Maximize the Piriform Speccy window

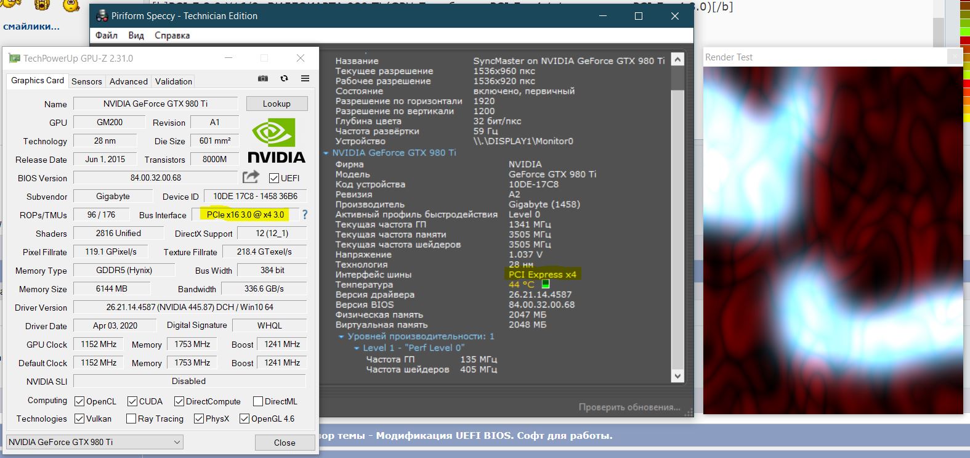(639, 16)
